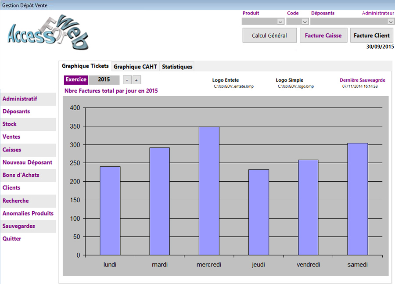Click the mercredi bar in the chart
395x284 pixels.
pos(209,191)
